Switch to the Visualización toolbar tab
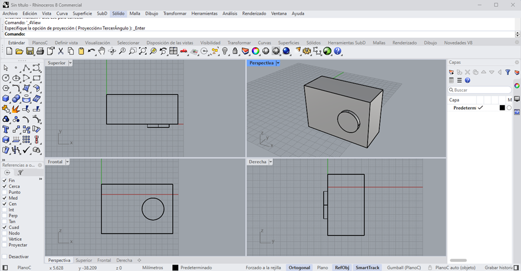The image size is (521, 271). [97, 43]
